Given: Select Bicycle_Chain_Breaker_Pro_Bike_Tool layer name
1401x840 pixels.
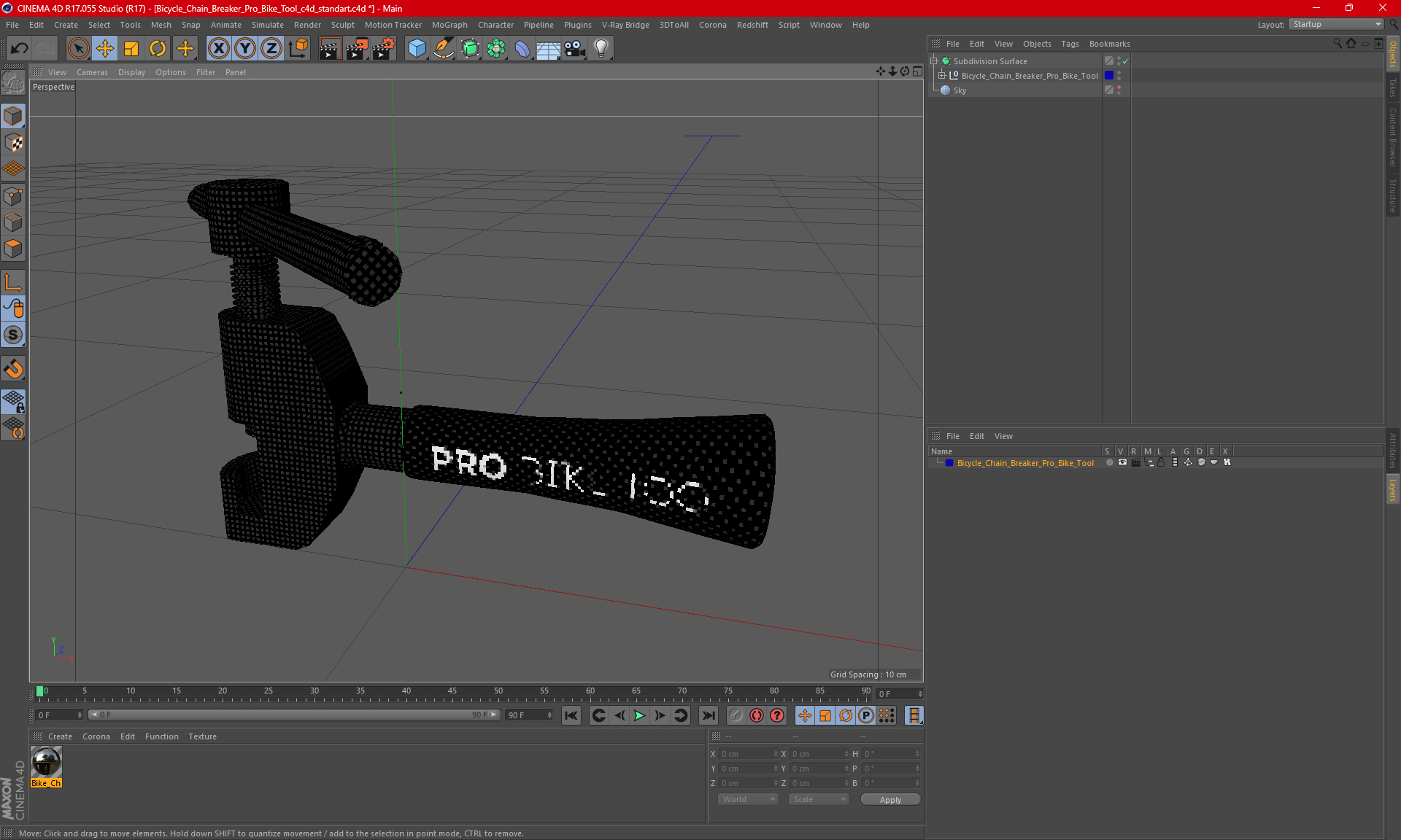Looking at the screenshot, I should click(1025, 463).
